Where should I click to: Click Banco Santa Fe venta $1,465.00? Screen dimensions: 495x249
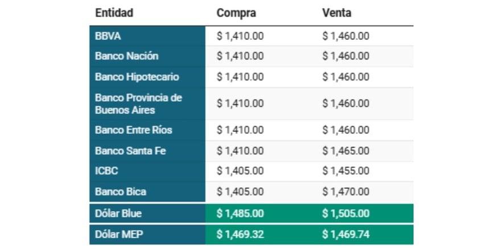(x=345, y=151)
